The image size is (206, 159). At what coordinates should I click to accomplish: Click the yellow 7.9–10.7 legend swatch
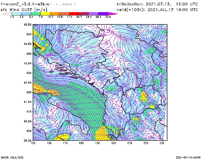45,14
